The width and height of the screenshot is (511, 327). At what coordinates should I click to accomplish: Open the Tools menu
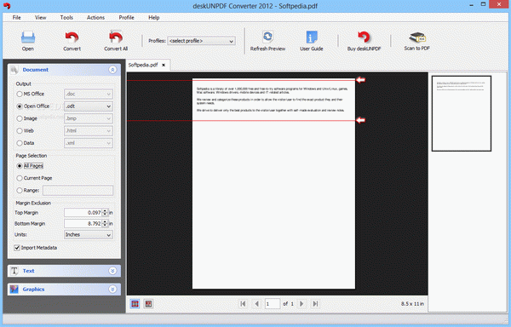pos(66,18)
